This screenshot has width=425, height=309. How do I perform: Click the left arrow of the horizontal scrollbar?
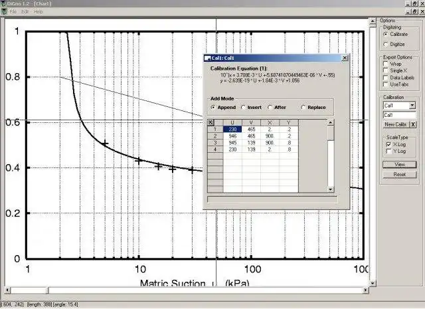point(7,290)
